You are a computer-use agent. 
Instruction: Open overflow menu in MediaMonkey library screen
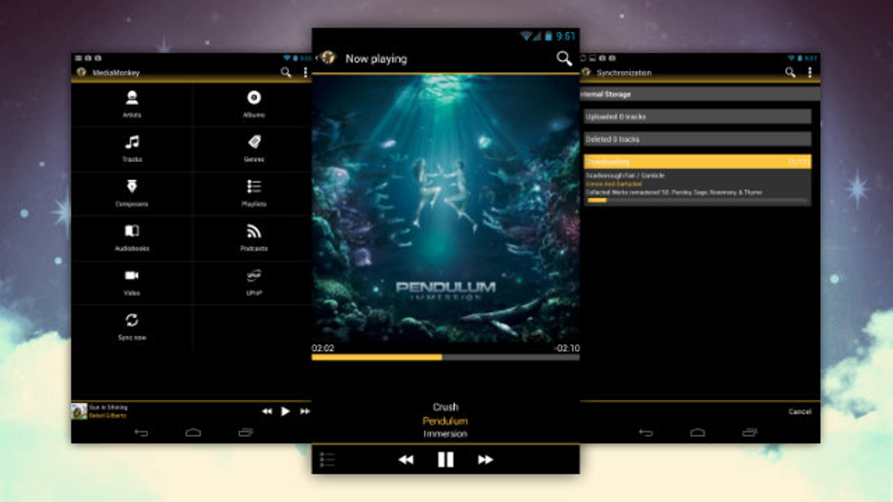305,73
